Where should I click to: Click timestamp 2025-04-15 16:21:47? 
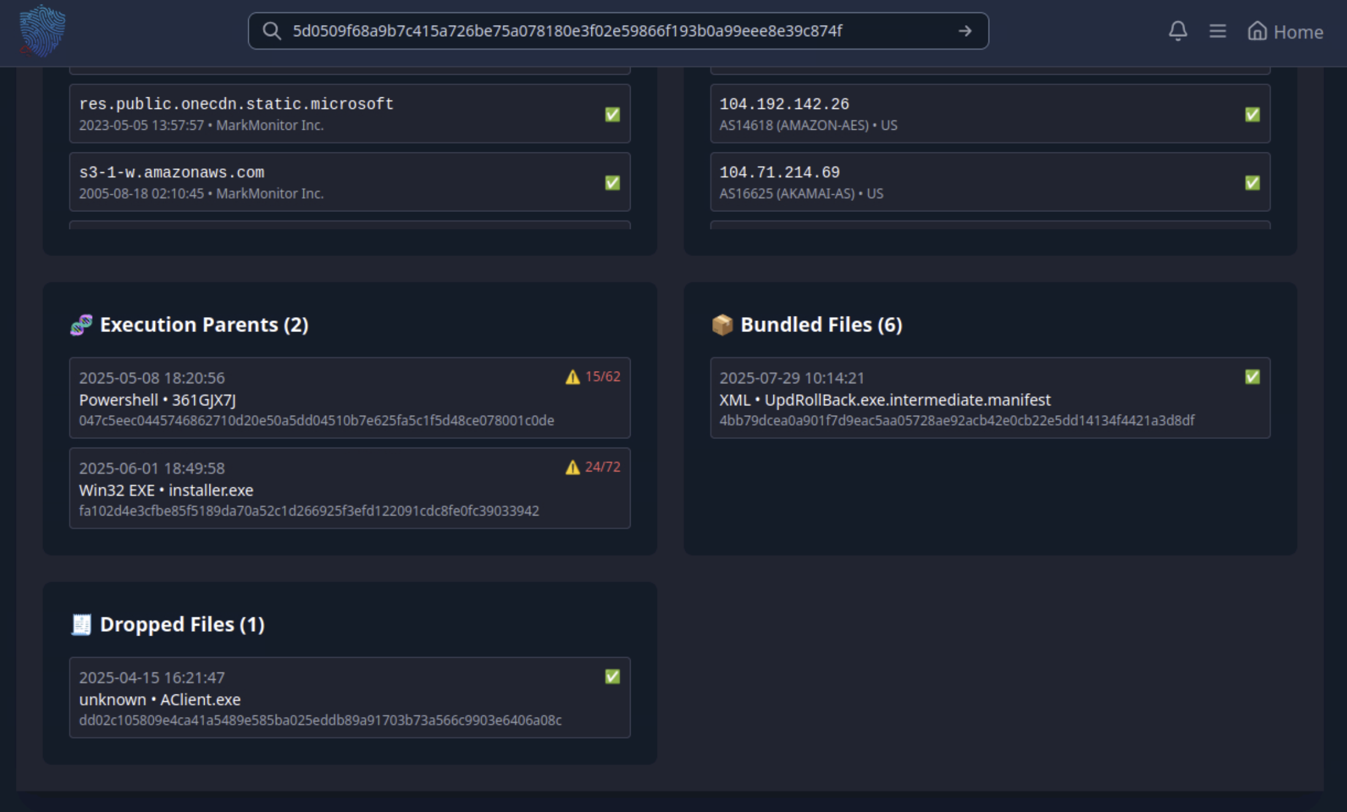(x=152, y=678)
